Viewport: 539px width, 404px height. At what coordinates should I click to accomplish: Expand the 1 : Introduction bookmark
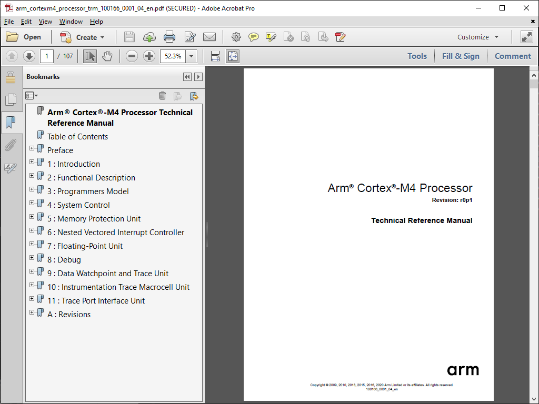pos(32,162)
